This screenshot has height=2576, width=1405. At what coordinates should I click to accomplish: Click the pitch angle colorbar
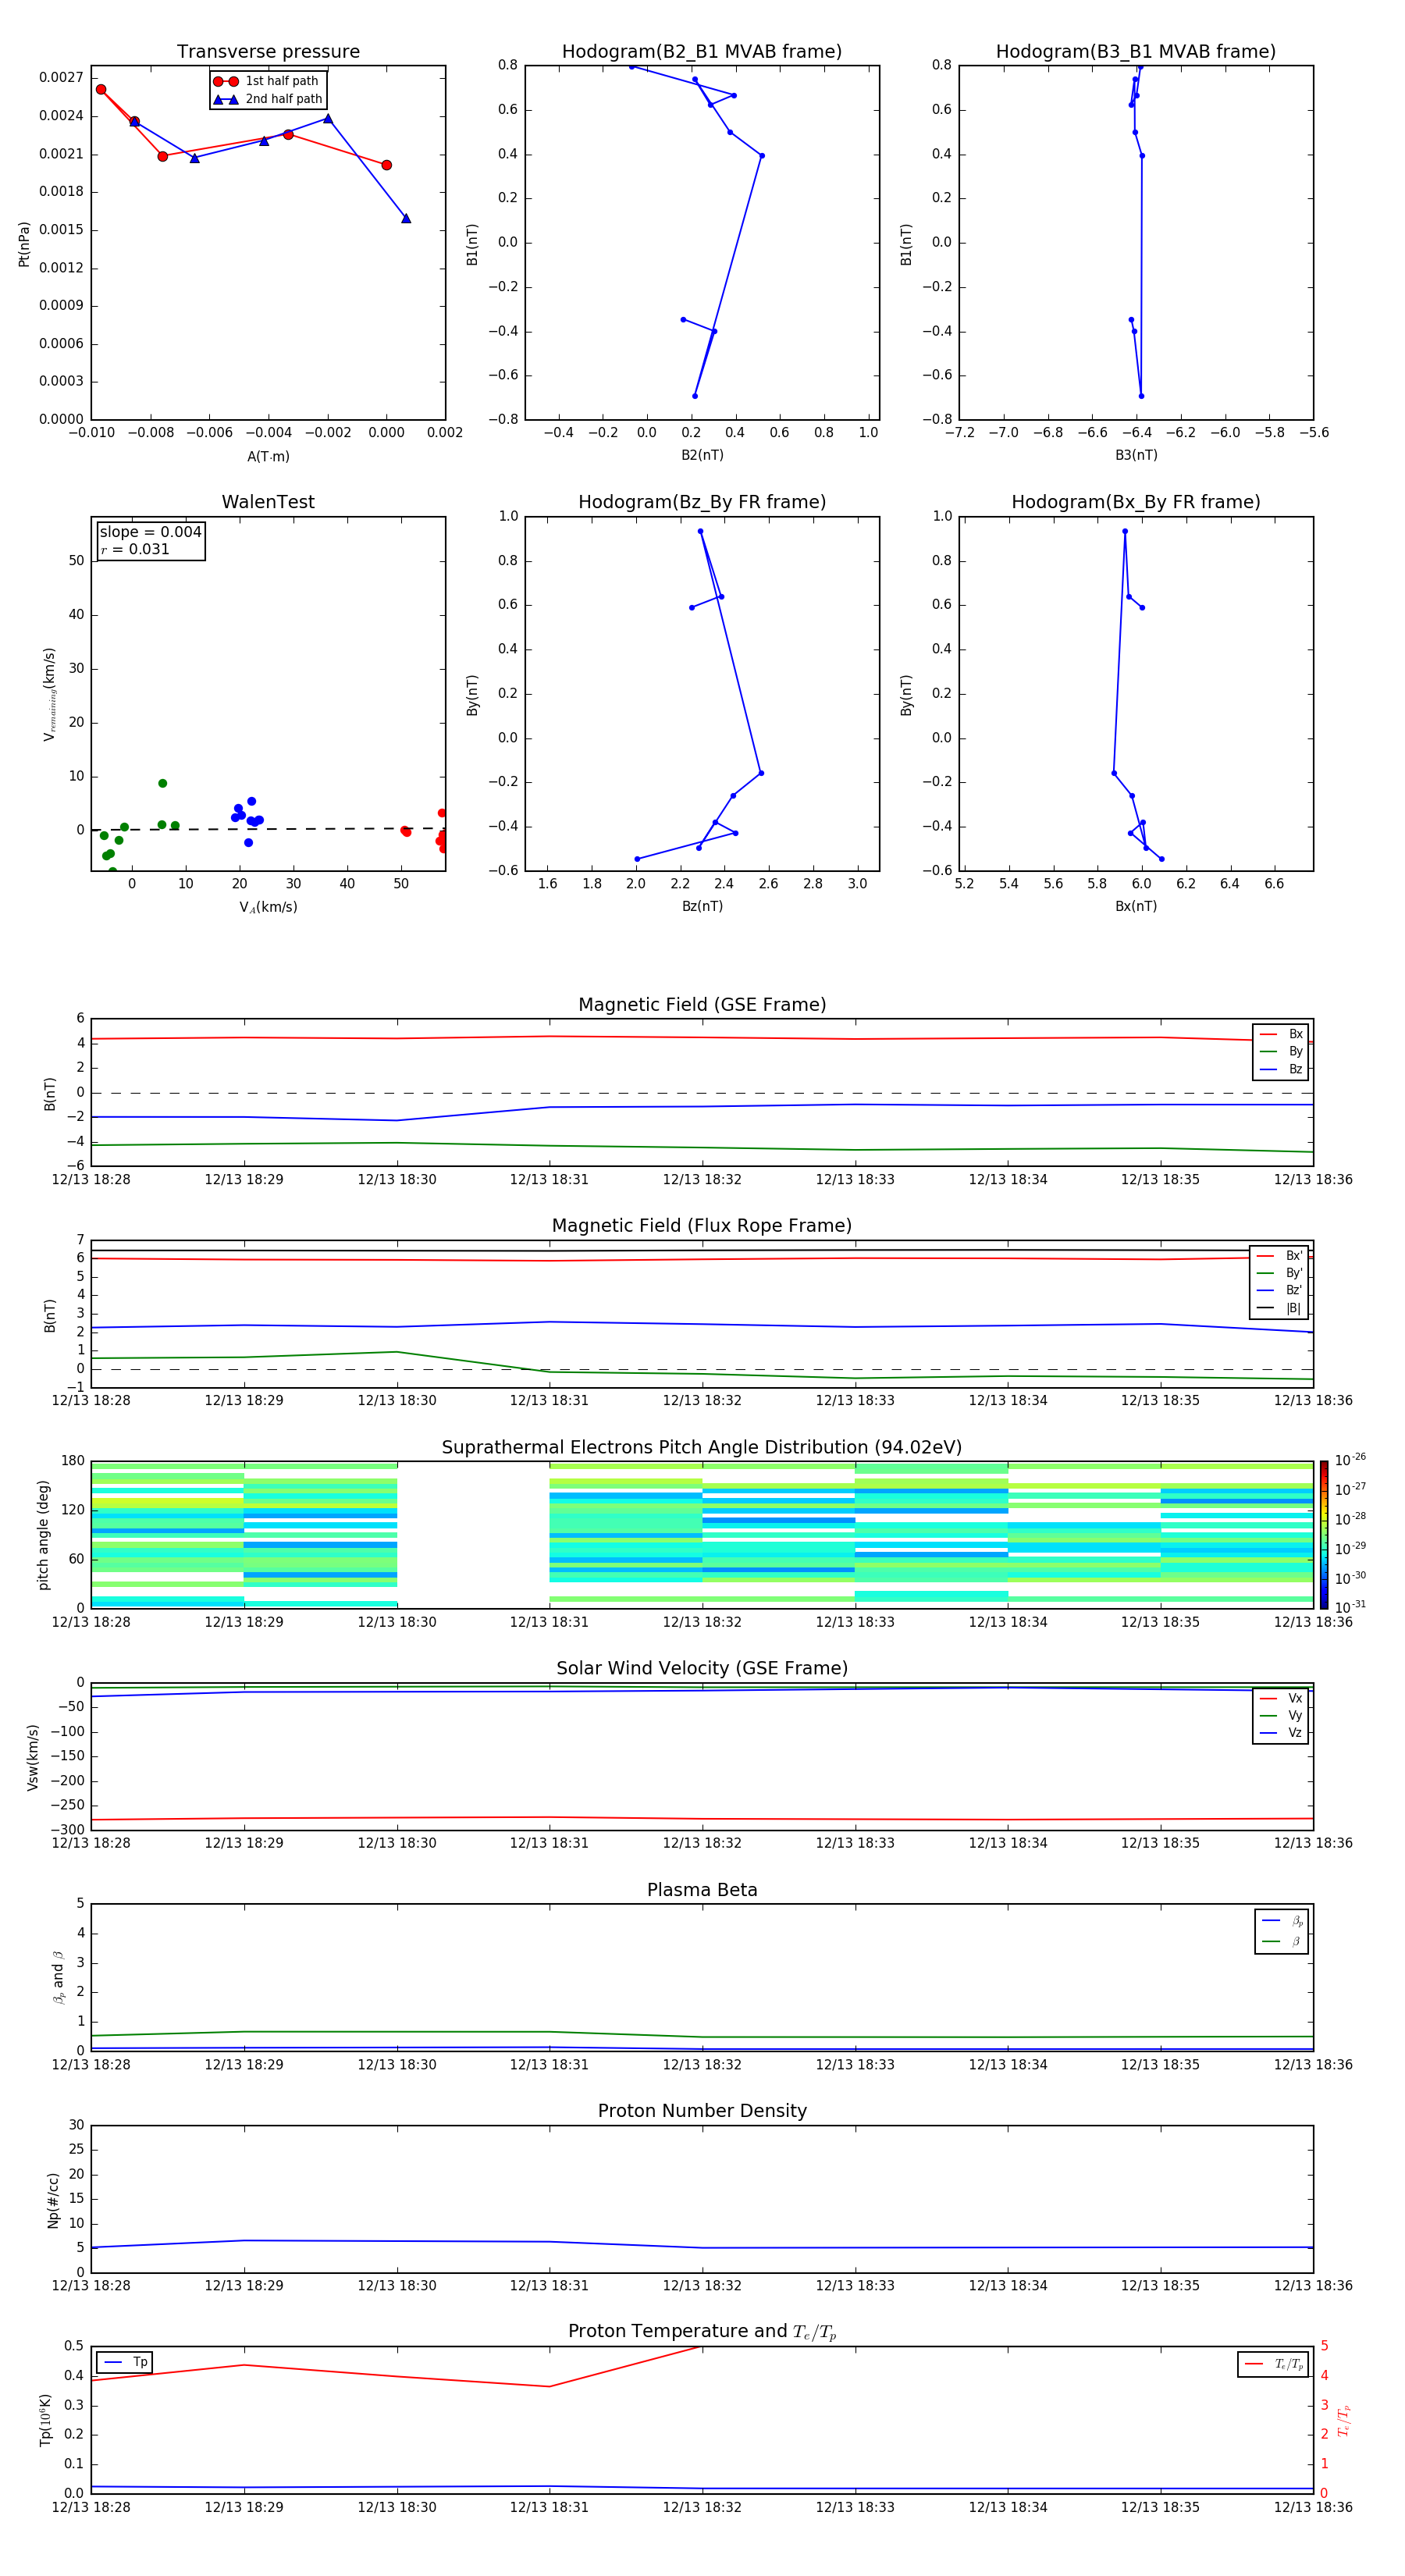point(1324,1534)
